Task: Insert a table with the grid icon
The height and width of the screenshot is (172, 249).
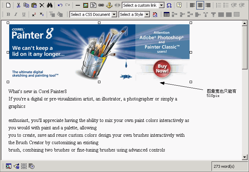Action: (x=167, y=14)
